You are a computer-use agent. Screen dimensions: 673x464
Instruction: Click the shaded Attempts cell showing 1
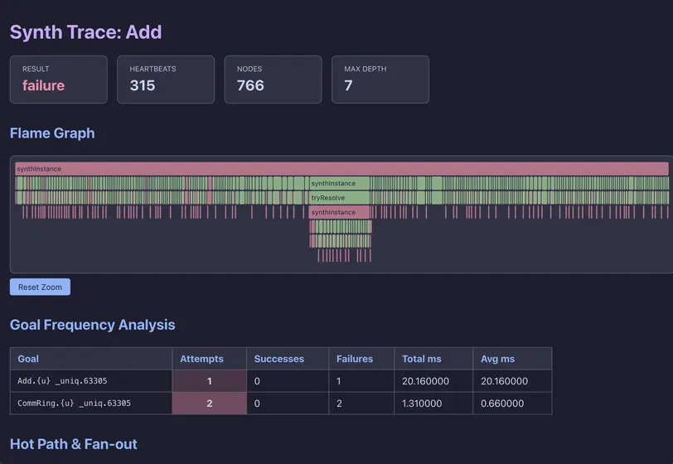209,381
